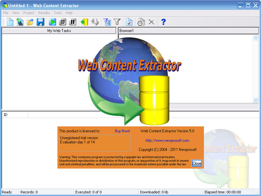Image resolution: width=261 pixels, height=196 pixels.
Task: Click the application icon in title bar
Action: click(5, 5)
